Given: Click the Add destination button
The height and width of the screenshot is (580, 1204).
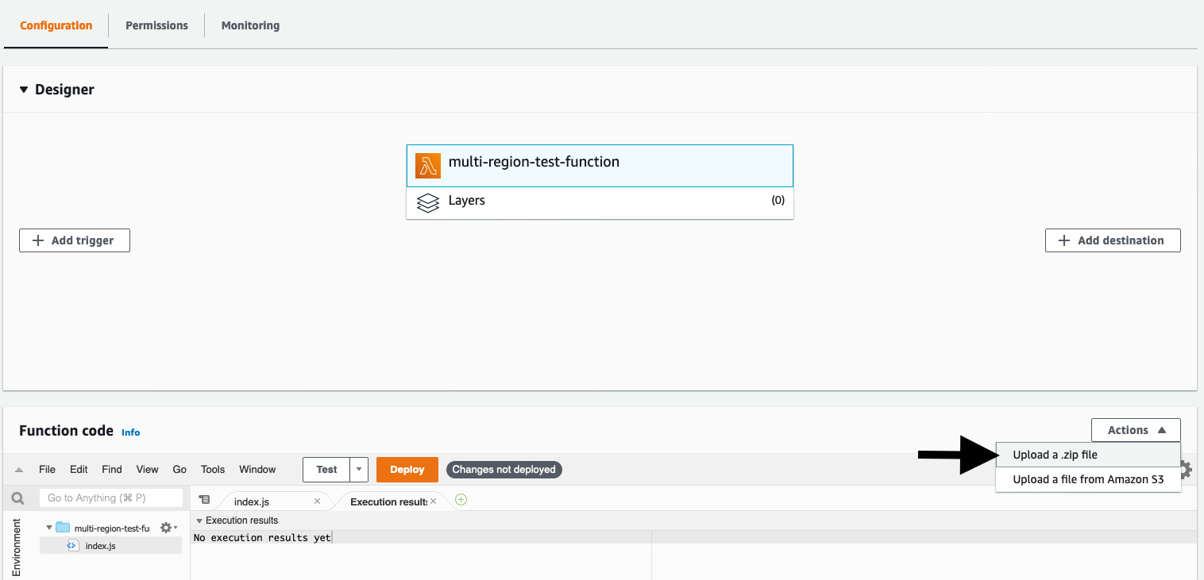Looking at the screenshot, I should point(1113,240).
